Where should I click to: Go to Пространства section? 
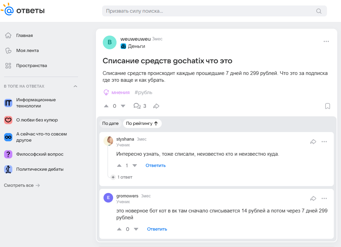(32, 66)
